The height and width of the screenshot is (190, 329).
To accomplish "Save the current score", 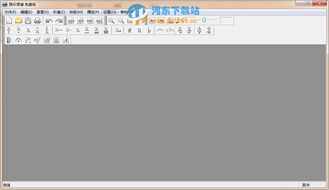I will (28, 20).
